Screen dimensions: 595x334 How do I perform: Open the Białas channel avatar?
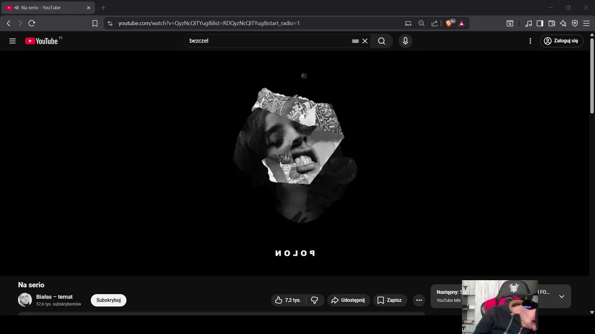[25, 300]
